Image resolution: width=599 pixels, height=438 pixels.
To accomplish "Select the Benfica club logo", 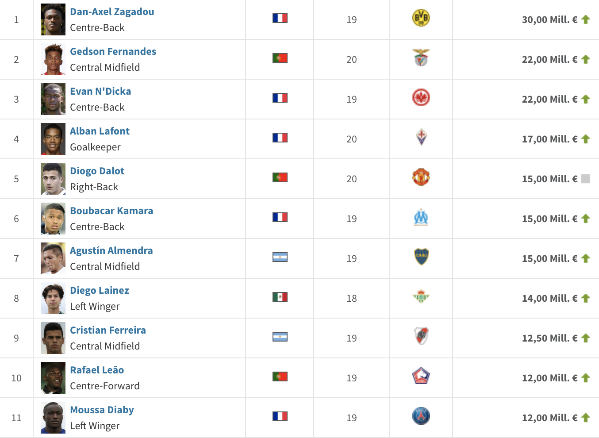I will [x=420, y=59].
